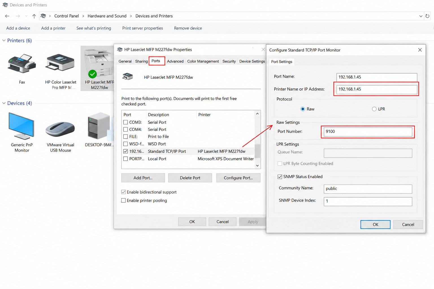434x289 pixels.
Task: Toggle SNMP Status Enabled checkbox
Action: click(x=280, y=177)
